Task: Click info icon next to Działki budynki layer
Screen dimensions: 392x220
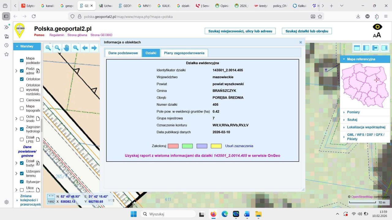Action: click(x=38, y=163)
